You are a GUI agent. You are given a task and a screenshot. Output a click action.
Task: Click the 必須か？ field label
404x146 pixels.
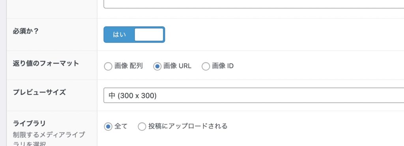pos(26,32)
